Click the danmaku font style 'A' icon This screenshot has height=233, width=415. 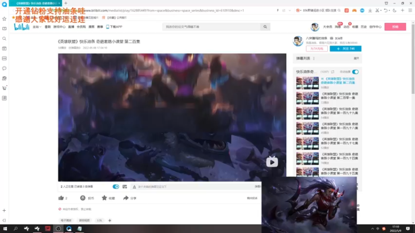pyautogui.click(x=134, y=187)
